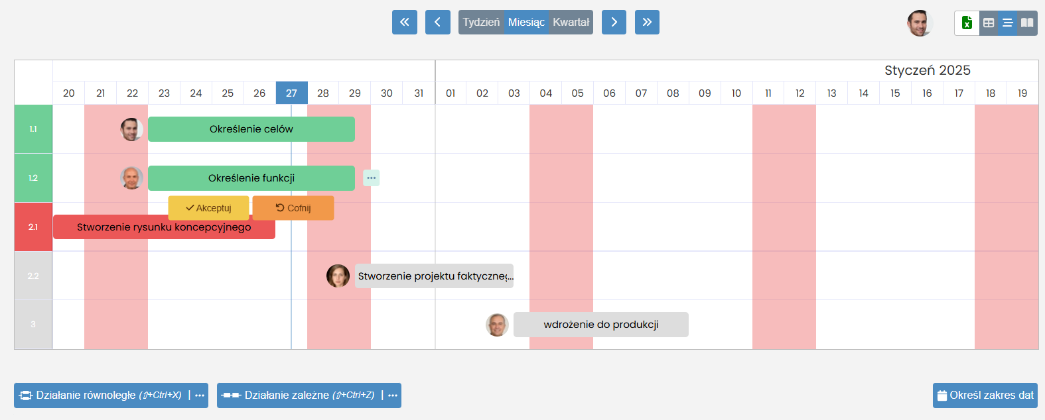Select the Miesiąc view tab

tap(526, 22)
